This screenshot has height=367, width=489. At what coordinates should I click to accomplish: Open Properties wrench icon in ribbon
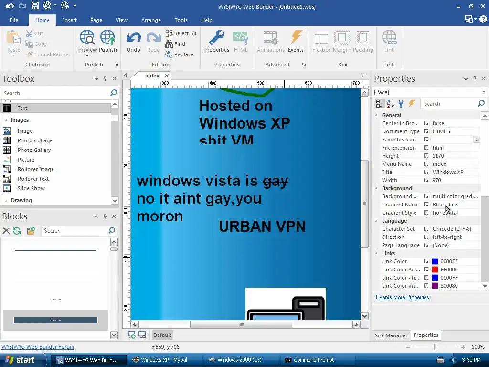(217, 38)
